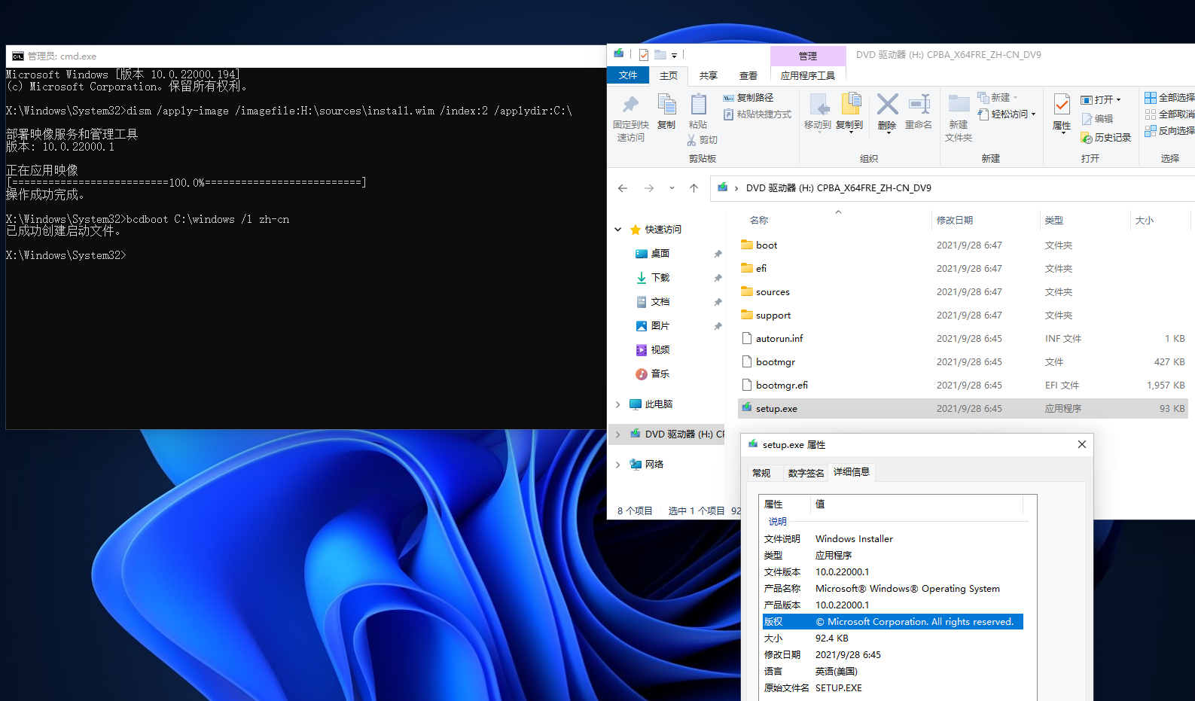Open the Easy access (轻松访问) dropdown
This screenshot has width=1195, height=701.
(x=1008, y=114)
